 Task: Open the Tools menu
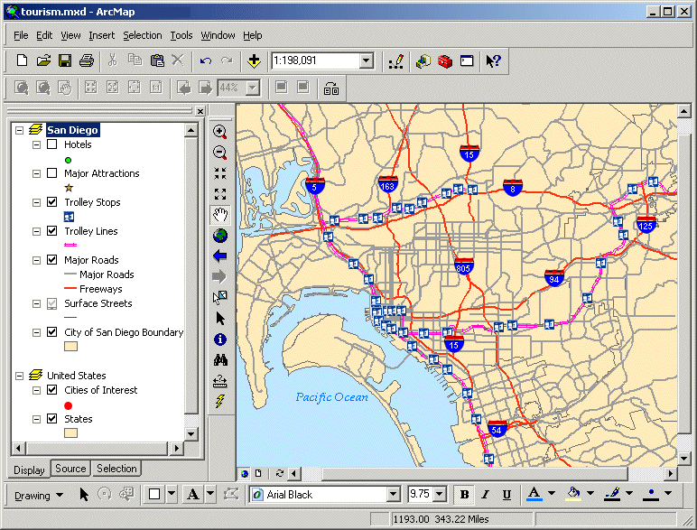point(181,35)
